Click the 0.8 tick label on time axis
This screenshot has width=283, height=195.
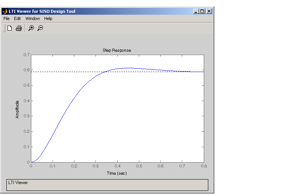coord(204,166)
